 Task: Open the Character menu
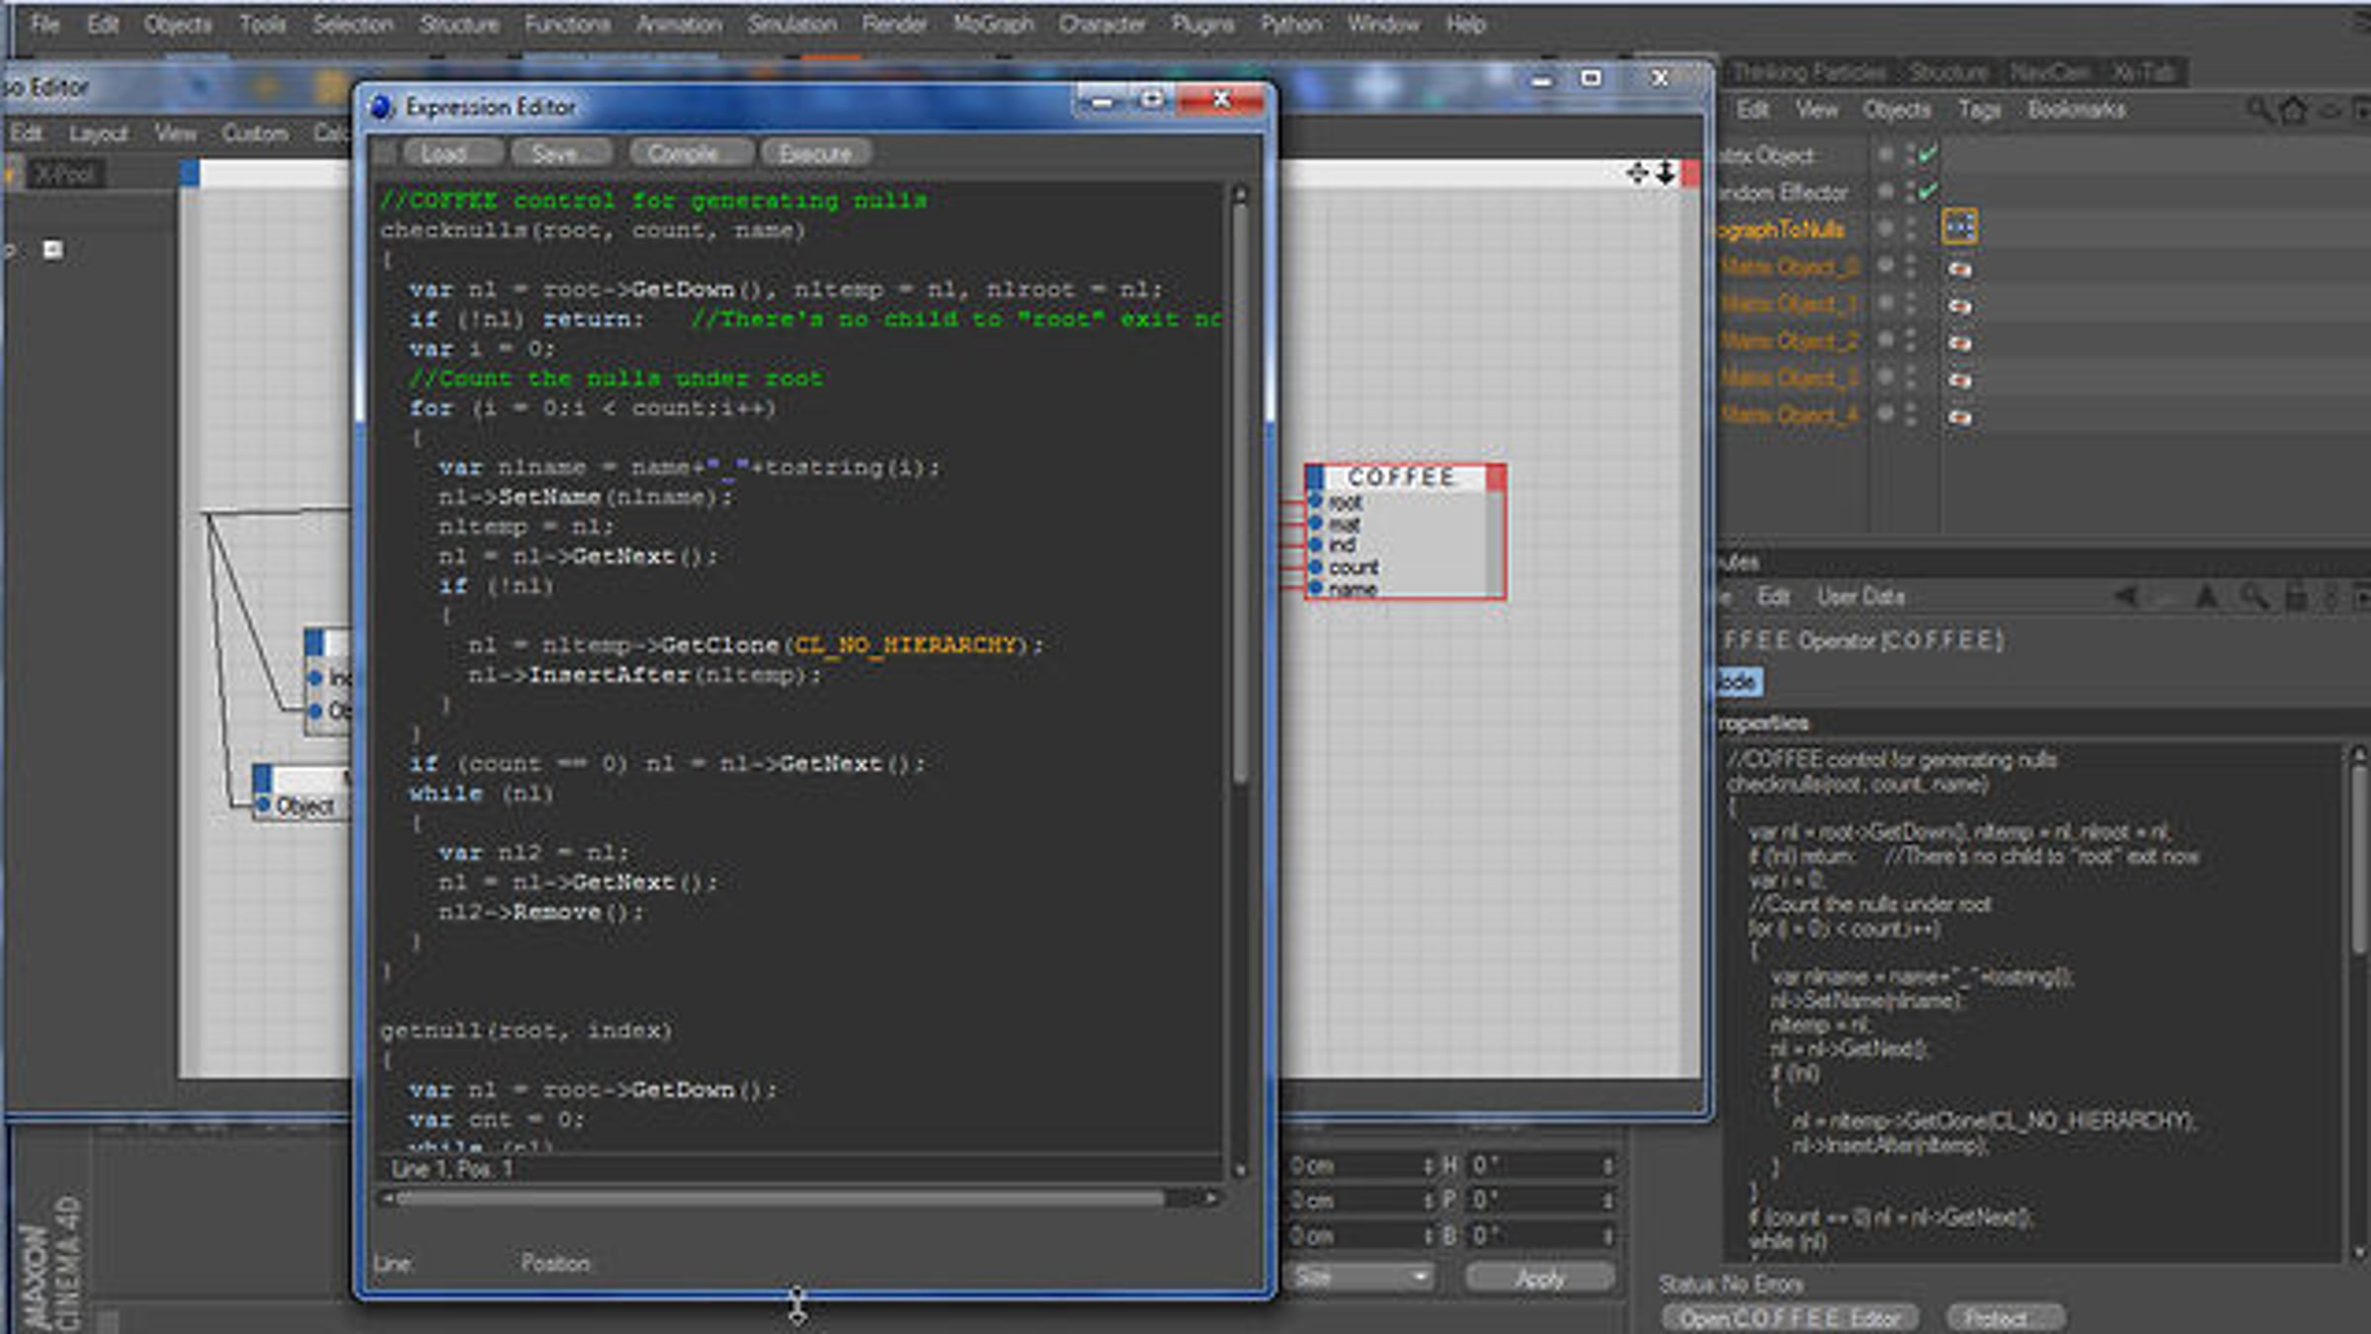pos(1102,24)
